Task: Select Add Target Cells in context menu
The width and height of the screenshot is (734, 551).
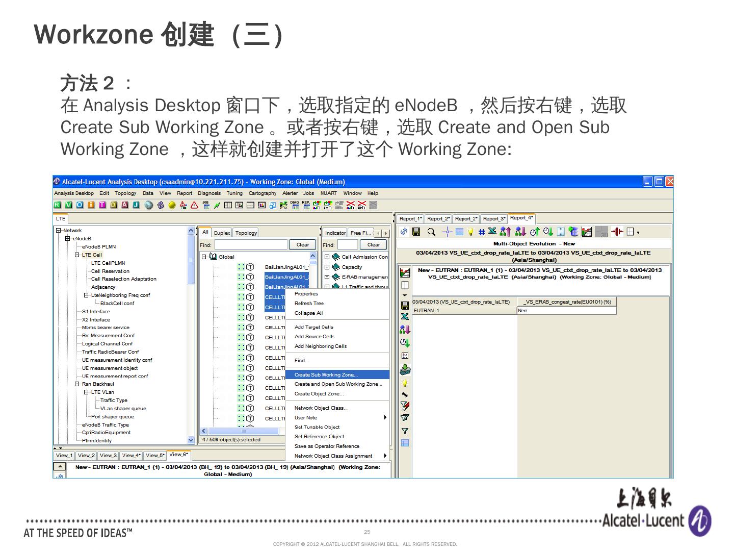Action: (337, 327)
